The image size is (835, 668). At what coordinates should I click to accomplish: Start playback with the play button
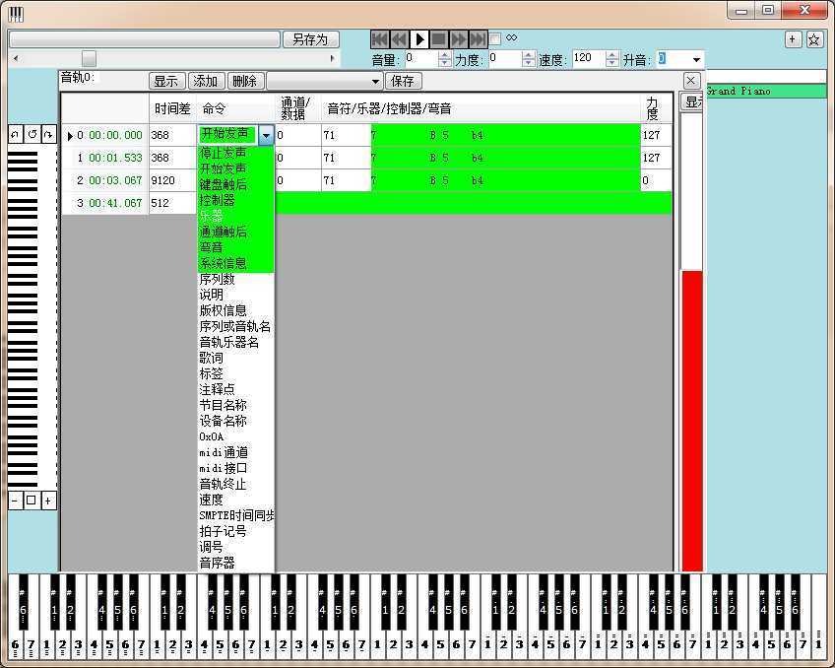[x=419, y=38]
